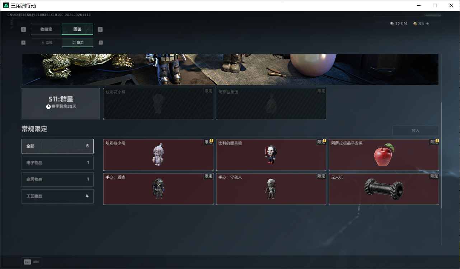The width and height of the screenshot is (460, 269).
Task: Click the silver currency coin icon
Action: coord(392,24)
